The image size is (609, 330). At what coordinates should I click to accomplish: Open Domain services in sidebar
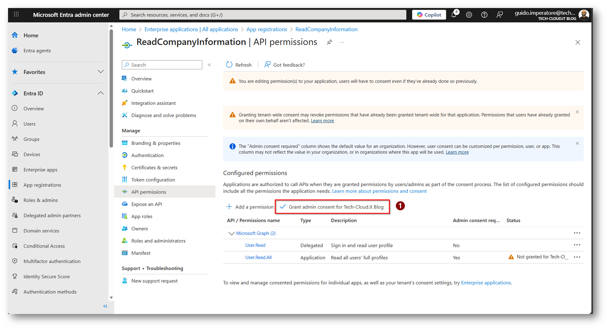(41, 231)
